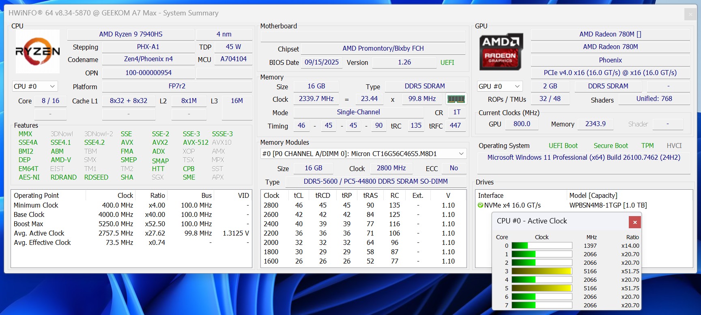Click the PCIe v4.0 x16 bus field
701x315 pixels.
(610, 73)
